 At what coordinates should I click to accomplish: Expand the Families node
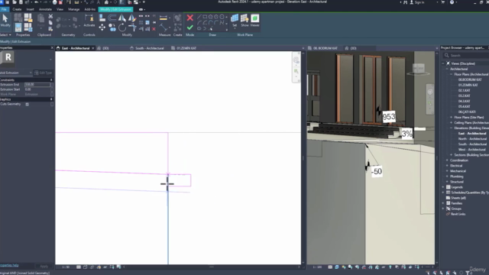click(x=443, y=203)
